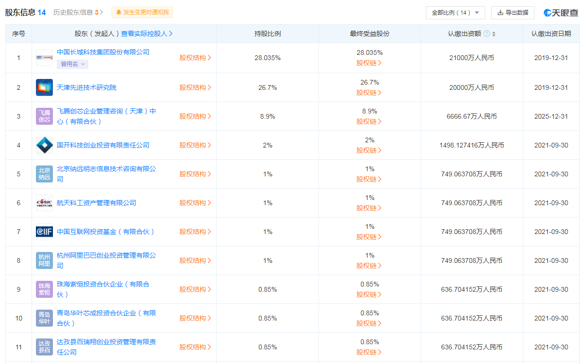Screen dimensions: 586x364
Task: Sort by 认缴出资额 using sort arrows
Action: (494, 34)
